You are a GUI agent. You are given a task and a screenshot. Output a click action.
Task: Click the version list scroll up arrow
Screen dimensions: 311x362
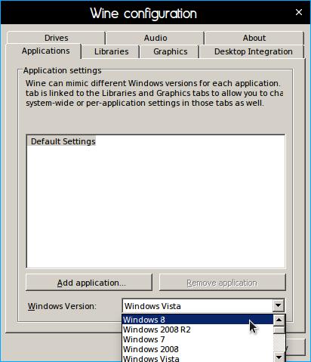(279, 320)
